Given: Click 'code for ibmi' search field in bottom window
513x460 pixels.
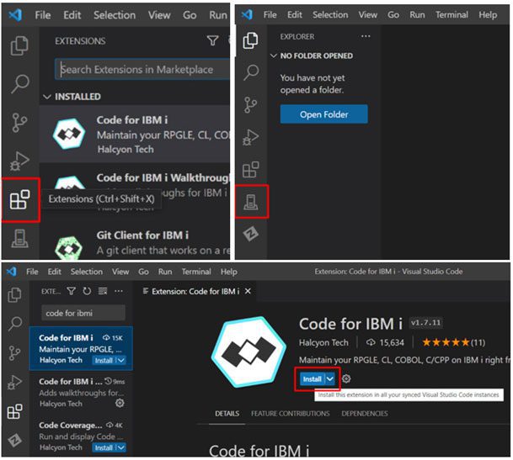Looking at the screenshot, I should pos(83,313).
